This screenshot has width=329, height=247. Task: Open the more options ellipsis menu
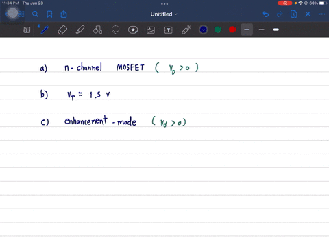(x=322, y=14)
